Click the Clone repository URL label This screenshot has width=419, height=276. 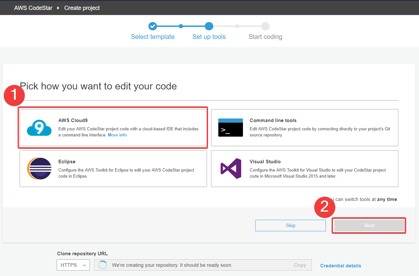tap(83, 254)
